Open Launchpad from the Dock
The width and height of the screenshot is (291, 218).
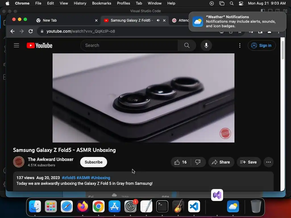point(51,206)
